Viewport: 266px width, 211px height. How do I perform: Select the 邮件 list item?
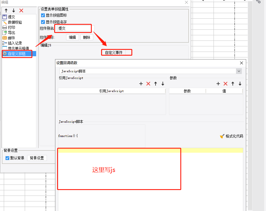tap(12, 38)
